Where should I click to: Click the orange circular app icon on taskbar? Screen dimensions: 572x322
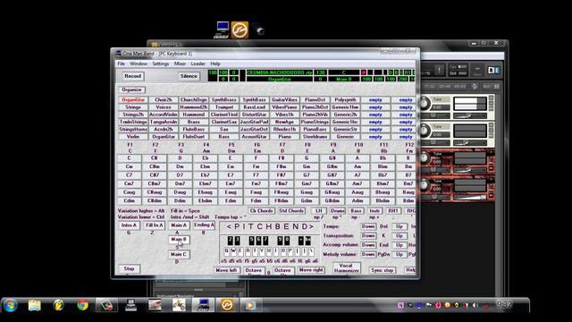click(226, 305)
